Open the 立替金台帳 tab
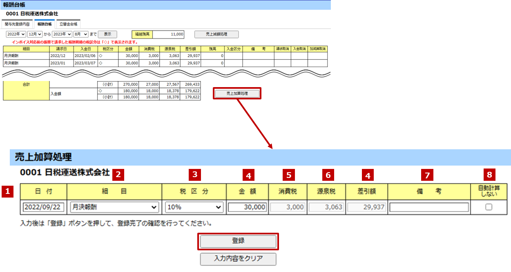 [68, 24]
